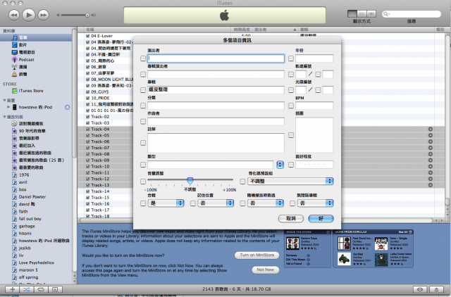The width and height of the screenshot is (451, 297).
Task: Check the 年份 (Year) checkbox
Action: tap(291, 58)
